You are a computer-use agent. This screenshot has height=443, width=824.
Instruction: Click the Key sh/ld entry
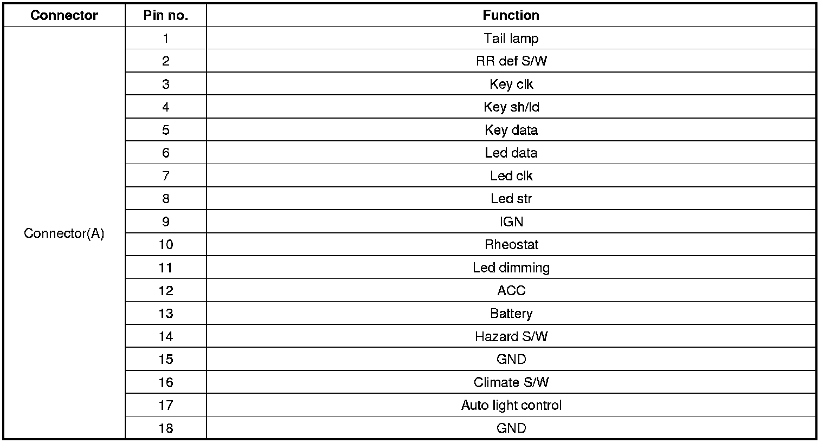511,107
